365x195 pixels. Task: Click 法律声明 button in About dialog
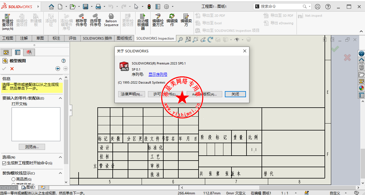pyautogui.click(x=132, y=94)
